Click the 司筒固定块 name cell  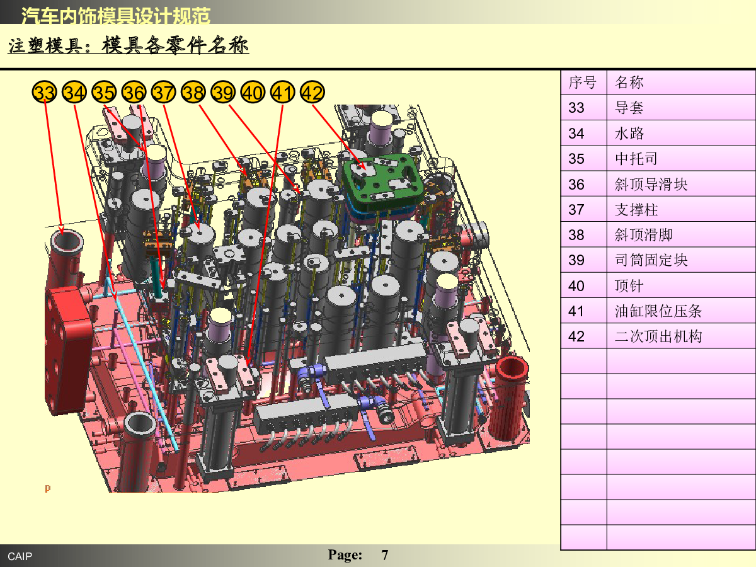681,260
